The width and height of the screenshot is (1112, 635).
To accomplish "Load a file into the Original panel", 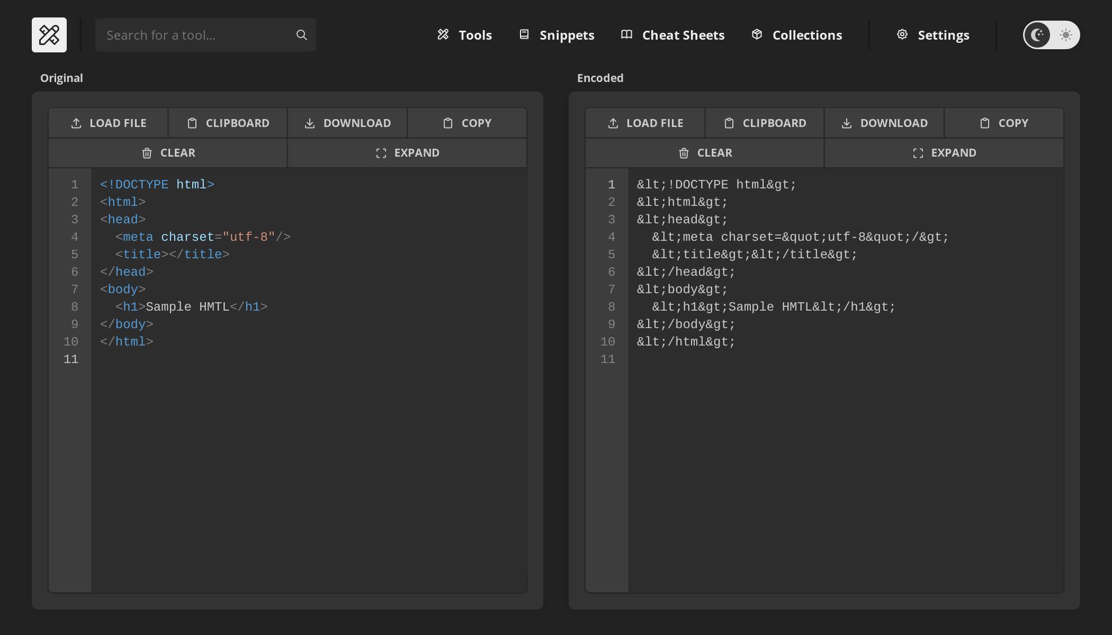I will coord(108,122).
